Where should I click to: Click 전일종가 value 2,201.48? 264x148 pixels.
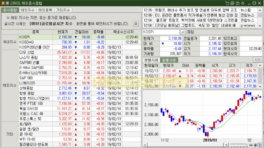coord(215,39)
